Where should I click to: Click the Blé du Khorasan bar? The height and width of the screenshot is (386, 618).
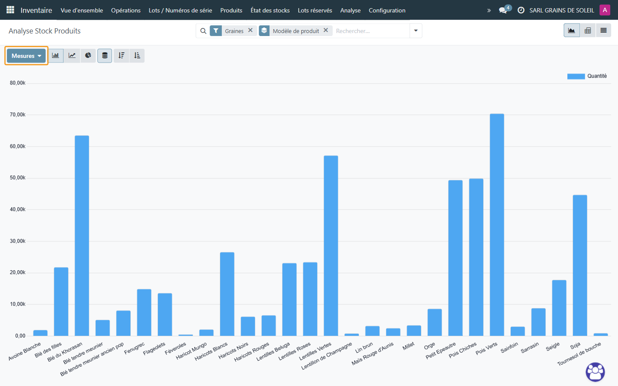[82, 235]
